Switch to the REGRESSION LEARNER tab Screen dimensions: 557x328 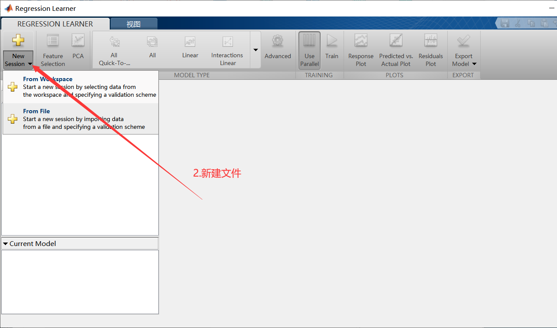[55, 24]
